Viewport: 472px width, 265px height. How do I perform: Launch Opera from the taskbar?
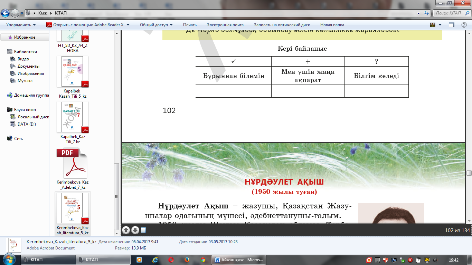point(171,260)
